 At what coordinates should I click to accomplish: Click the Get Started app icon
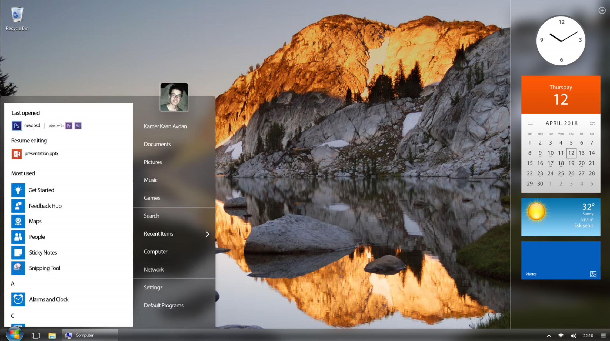point(18,190)
